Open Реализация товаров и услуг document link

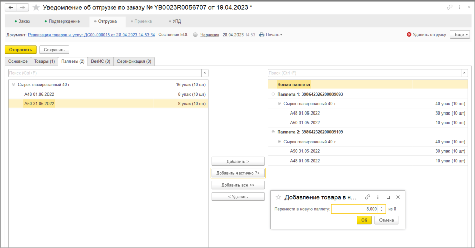click(x=91, y=35)
